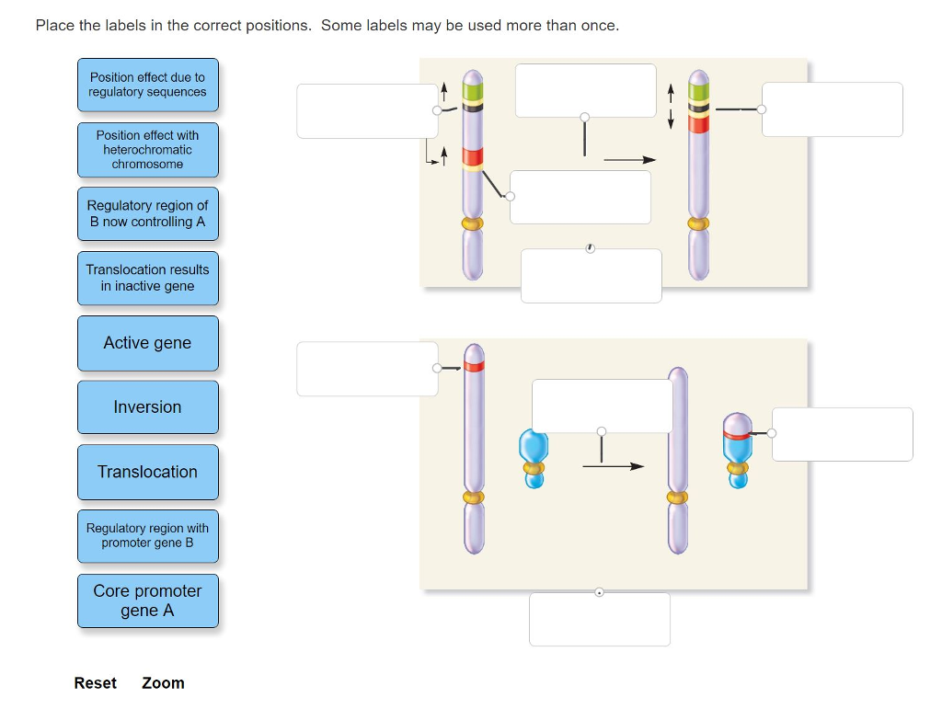Click the "Core promoter gene A" label

click(147, 600)
